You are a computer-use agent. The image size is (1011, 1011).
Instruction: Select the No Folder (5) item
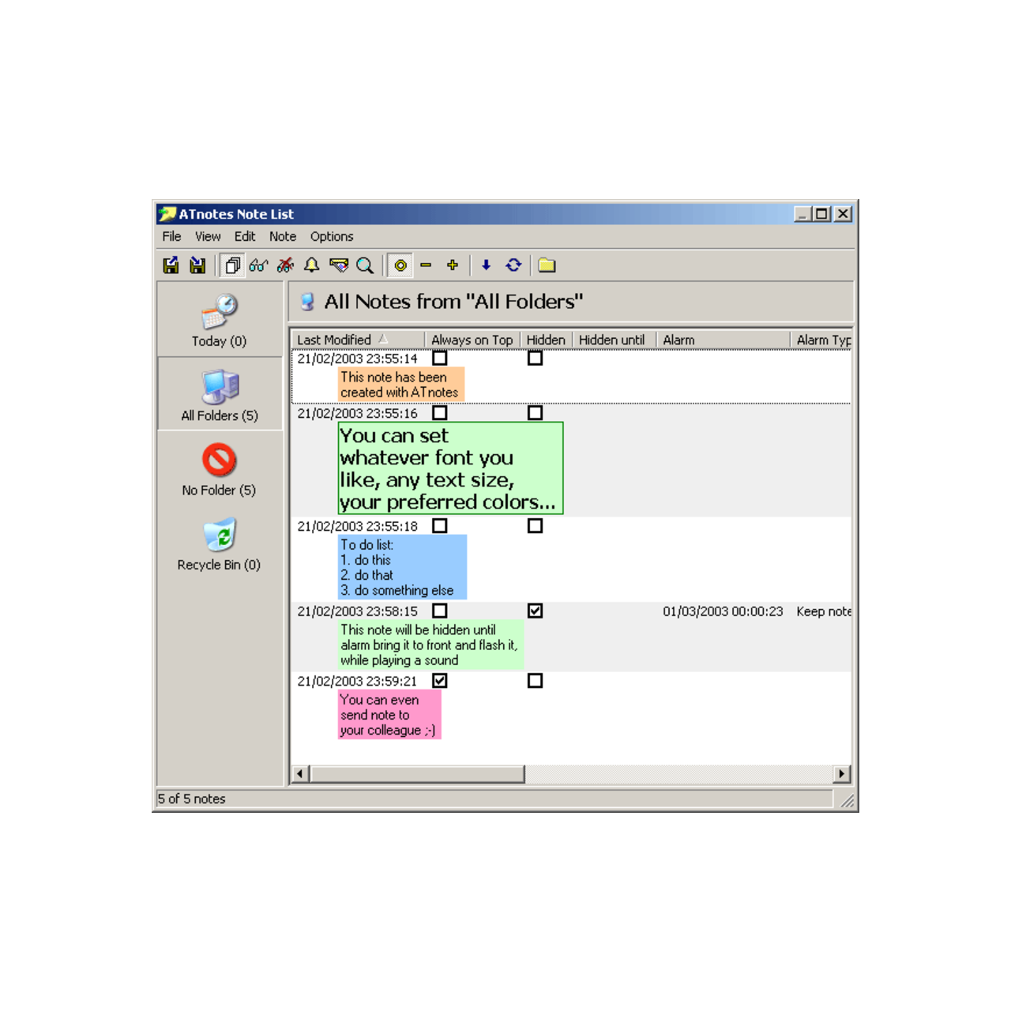click(220, 469)
